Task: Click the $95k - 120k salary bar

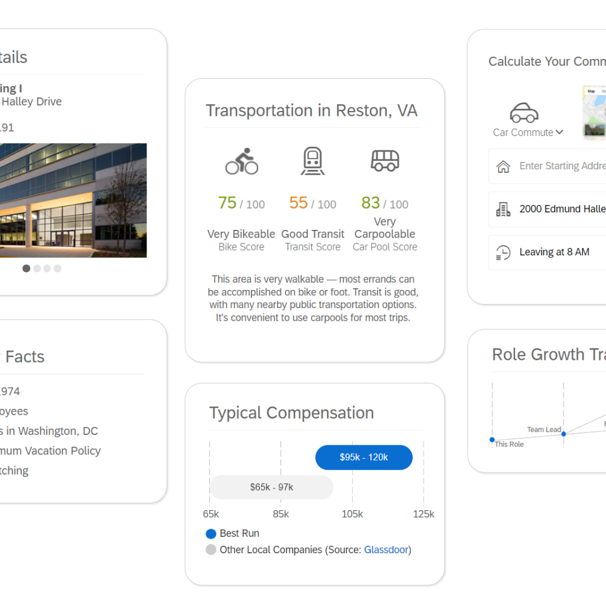Action: click(x=364, y=457)
